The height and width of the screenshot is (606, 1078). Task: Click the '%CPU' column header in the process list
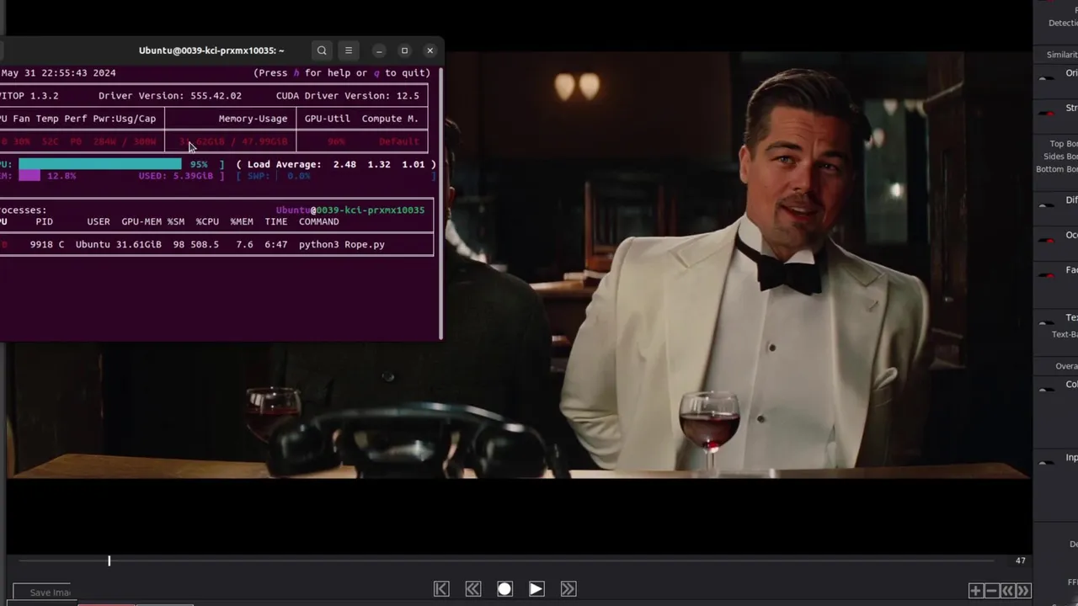point(207,222)
